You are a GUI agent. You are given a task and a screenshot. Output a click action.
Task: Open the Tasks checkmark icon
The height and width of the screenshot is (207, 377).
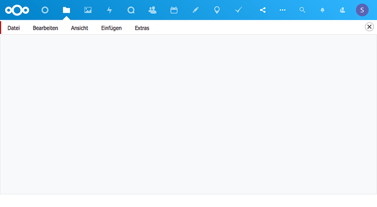(239, 10)
